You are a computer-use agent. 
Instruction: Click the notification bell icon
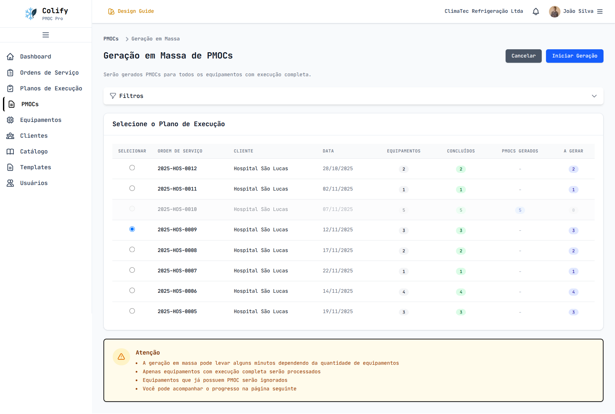pyautogui.click(x=536, y=11)
